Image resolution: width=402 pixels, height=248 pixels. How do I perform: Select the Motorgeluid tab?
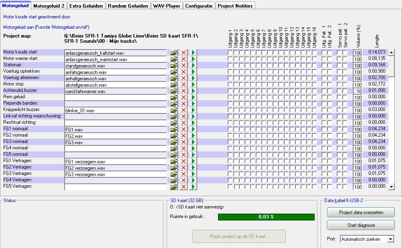point(15,5)
